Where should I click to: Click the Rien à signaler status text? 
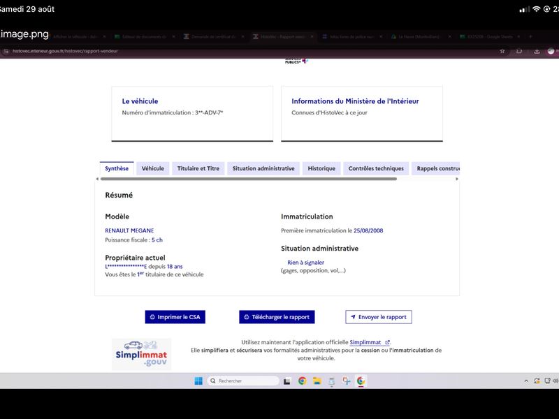point(305,263)
